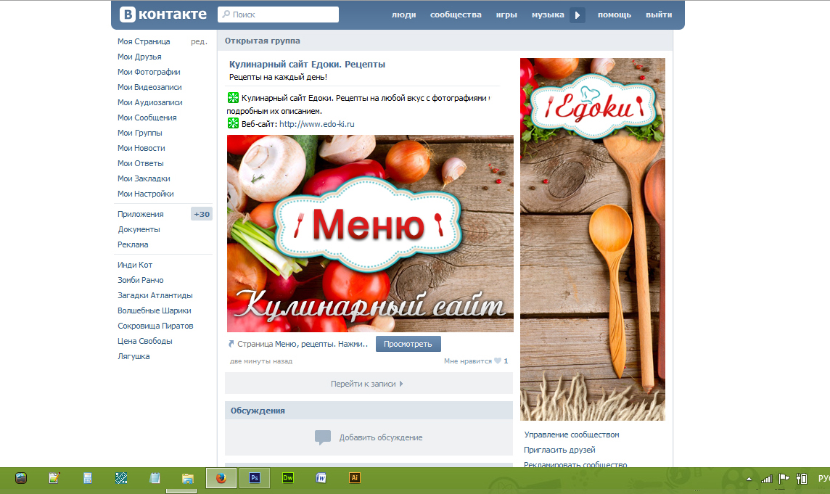Open the Word document taskbar icon

(321, 478)
